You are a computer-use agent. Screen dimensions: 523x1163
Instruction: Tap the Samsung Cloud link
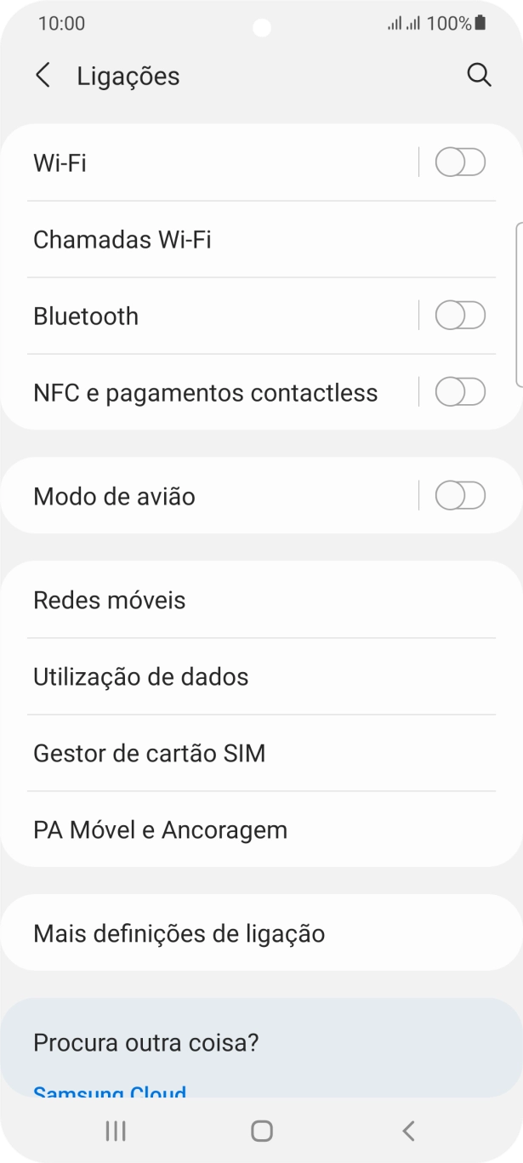(x=107, y=1092)
